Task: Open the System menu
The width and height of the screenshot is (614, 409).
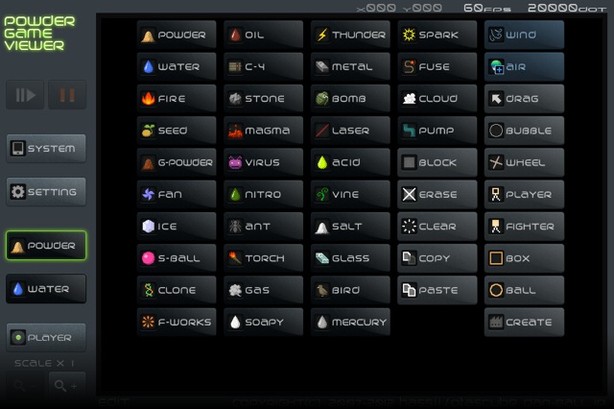Action: click(x=46, y=149)
